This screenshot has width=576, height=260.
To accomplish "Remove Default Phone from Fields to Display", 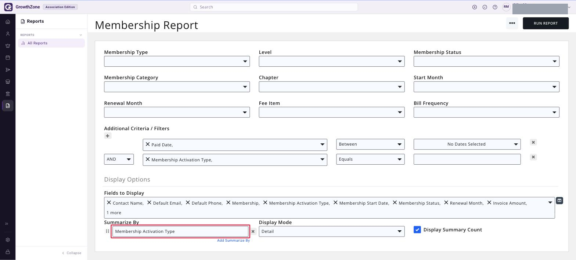I will [x=188, y=202].
